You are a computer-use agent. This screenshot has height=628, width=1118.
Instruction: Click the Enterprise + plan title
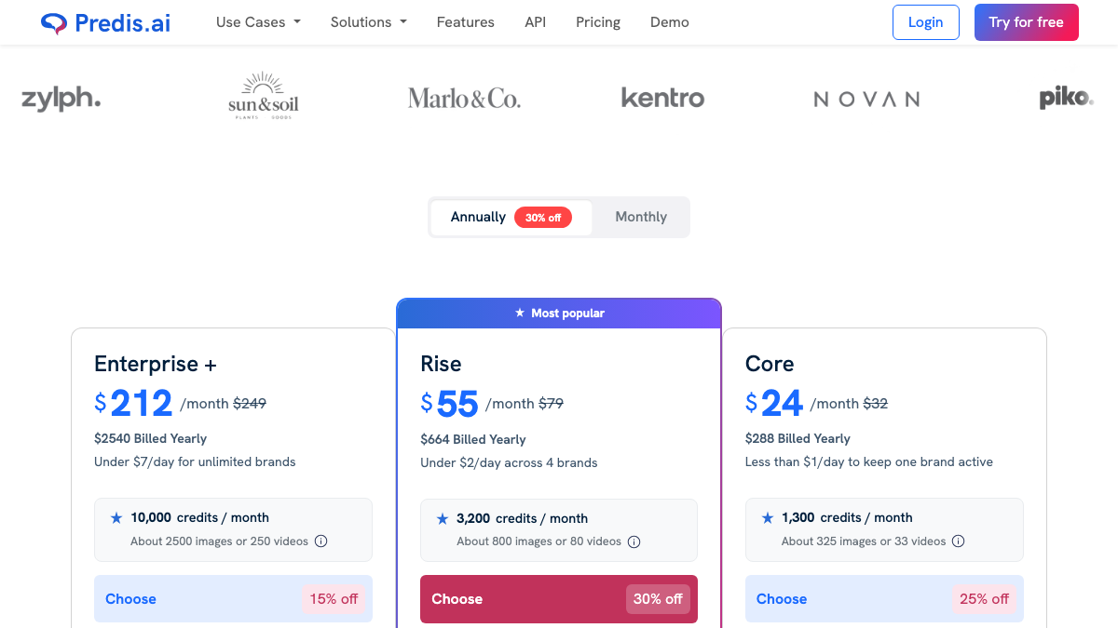click(156, 364)
